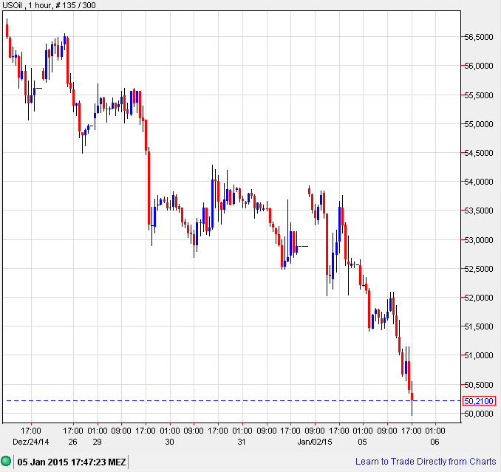501x472 pixels.
Task: Click the date label 06 on time axis
Action: (x=434, y=442)
